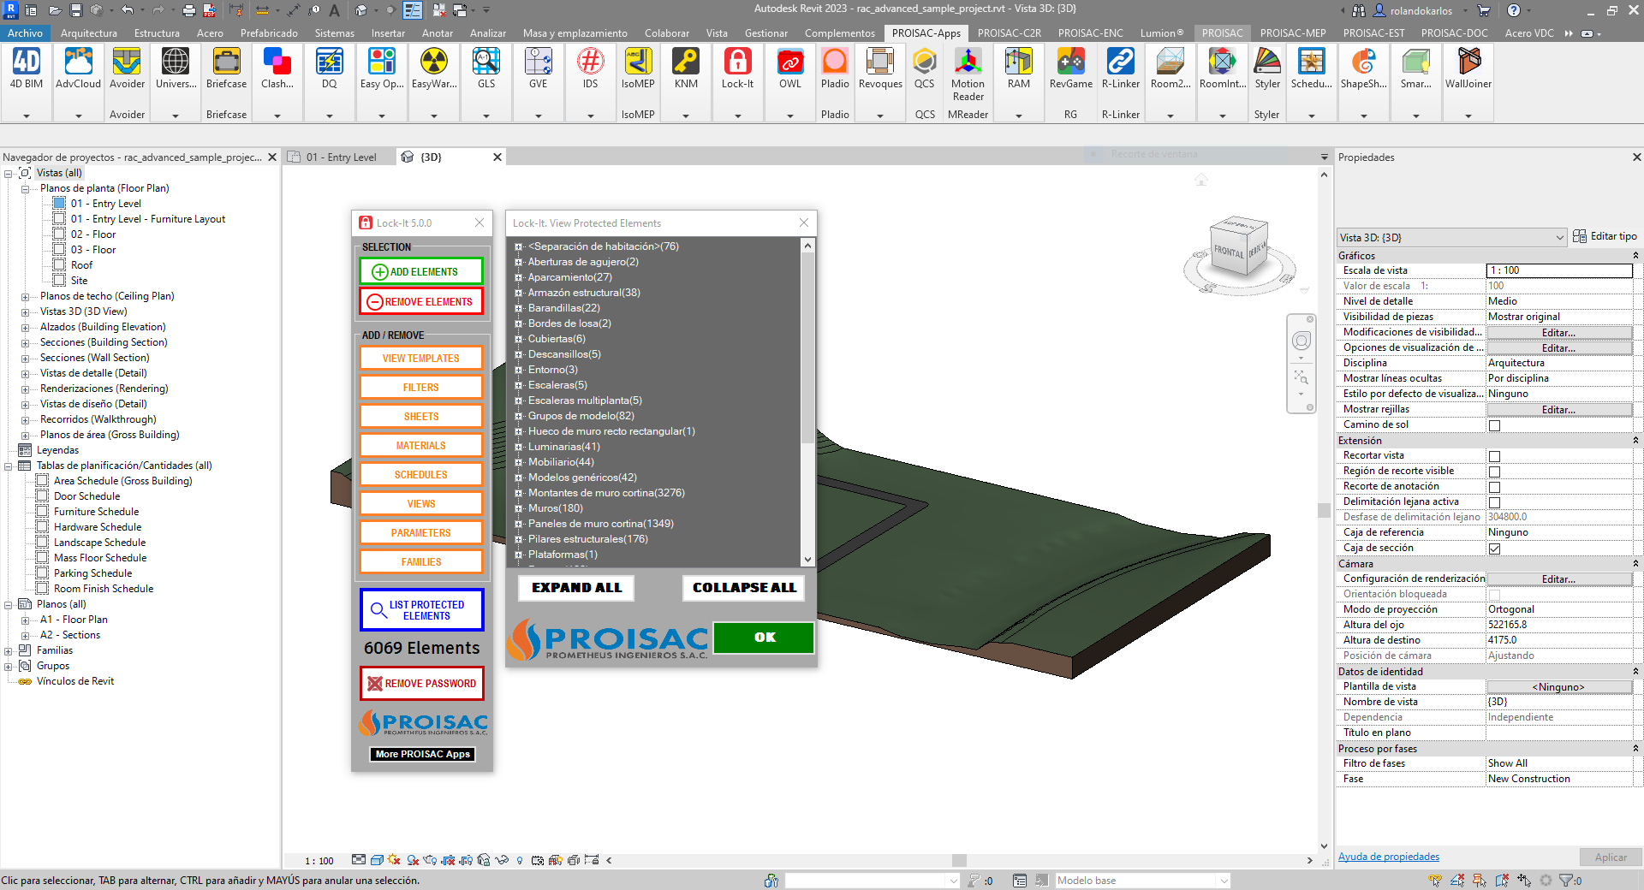1644x890 pixels.
Task: Click the 3D view horizontal scrollbar thumb
Action: [959, 861]
